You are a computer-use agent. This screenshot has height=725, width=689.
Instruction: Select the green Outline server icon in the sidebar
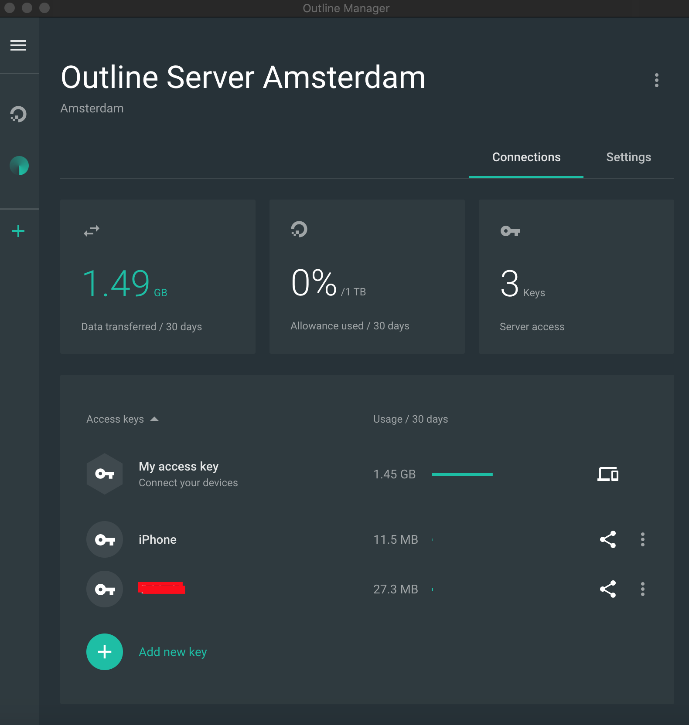coord(19,166)
